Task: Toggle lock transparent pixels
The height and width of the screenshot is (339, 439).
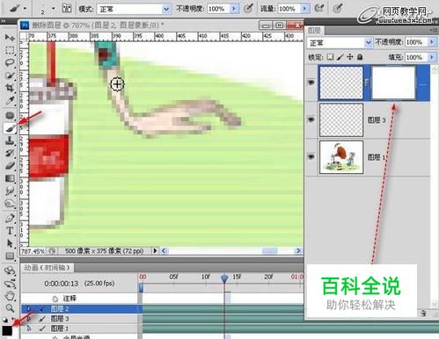Action: pos(331,57)
